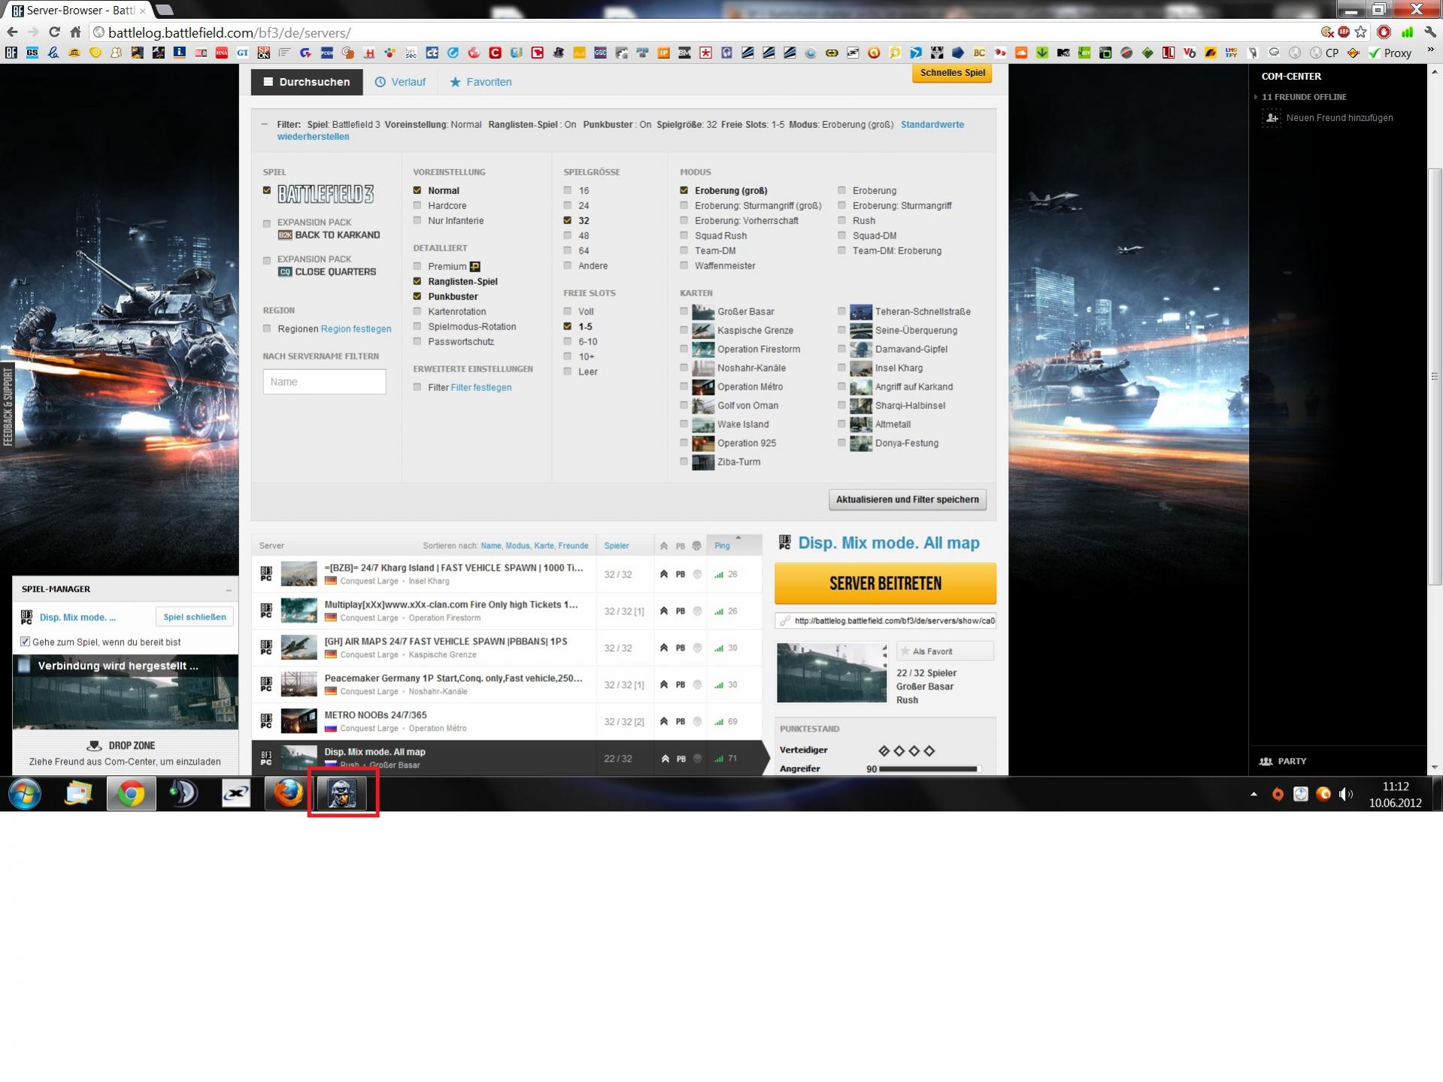Click the volume speaker tray icon

pyautogui.click(x=1346, y=794)
